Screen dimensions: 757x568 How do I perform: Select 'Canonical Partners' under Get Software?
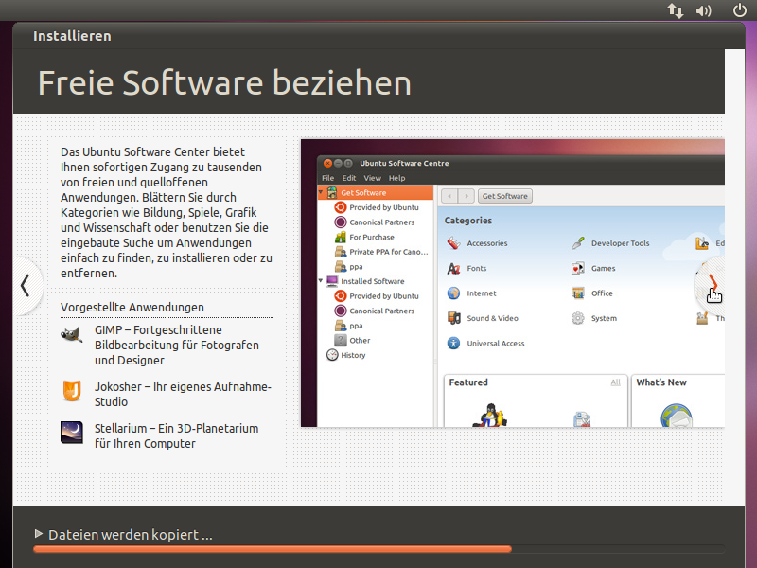(382, 222)
